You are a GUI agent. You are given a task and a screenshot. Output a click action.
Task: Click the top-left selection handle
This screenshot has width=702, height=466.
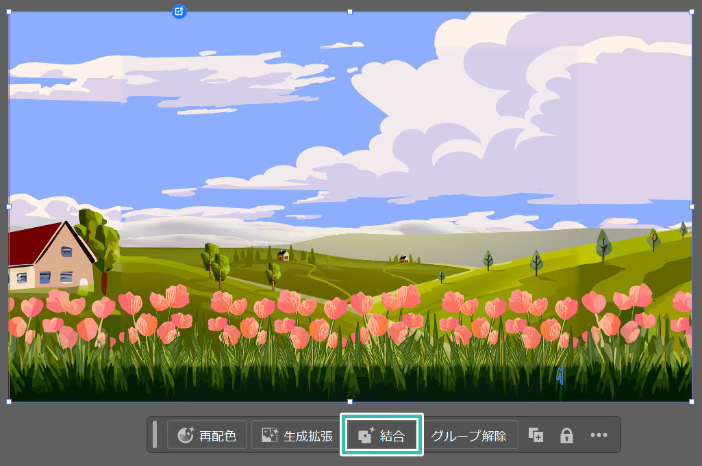point(9,12)
